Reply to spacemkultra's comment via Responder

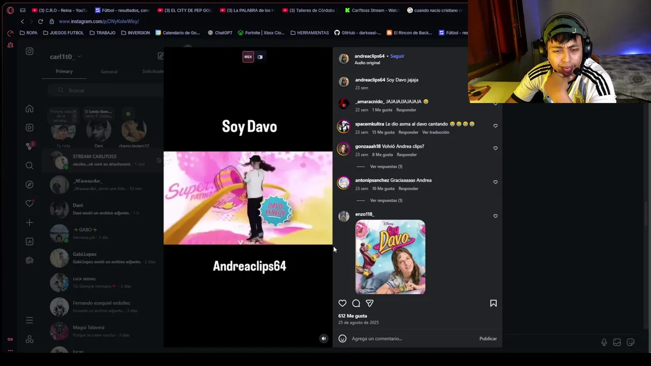(x=408, y=132)
